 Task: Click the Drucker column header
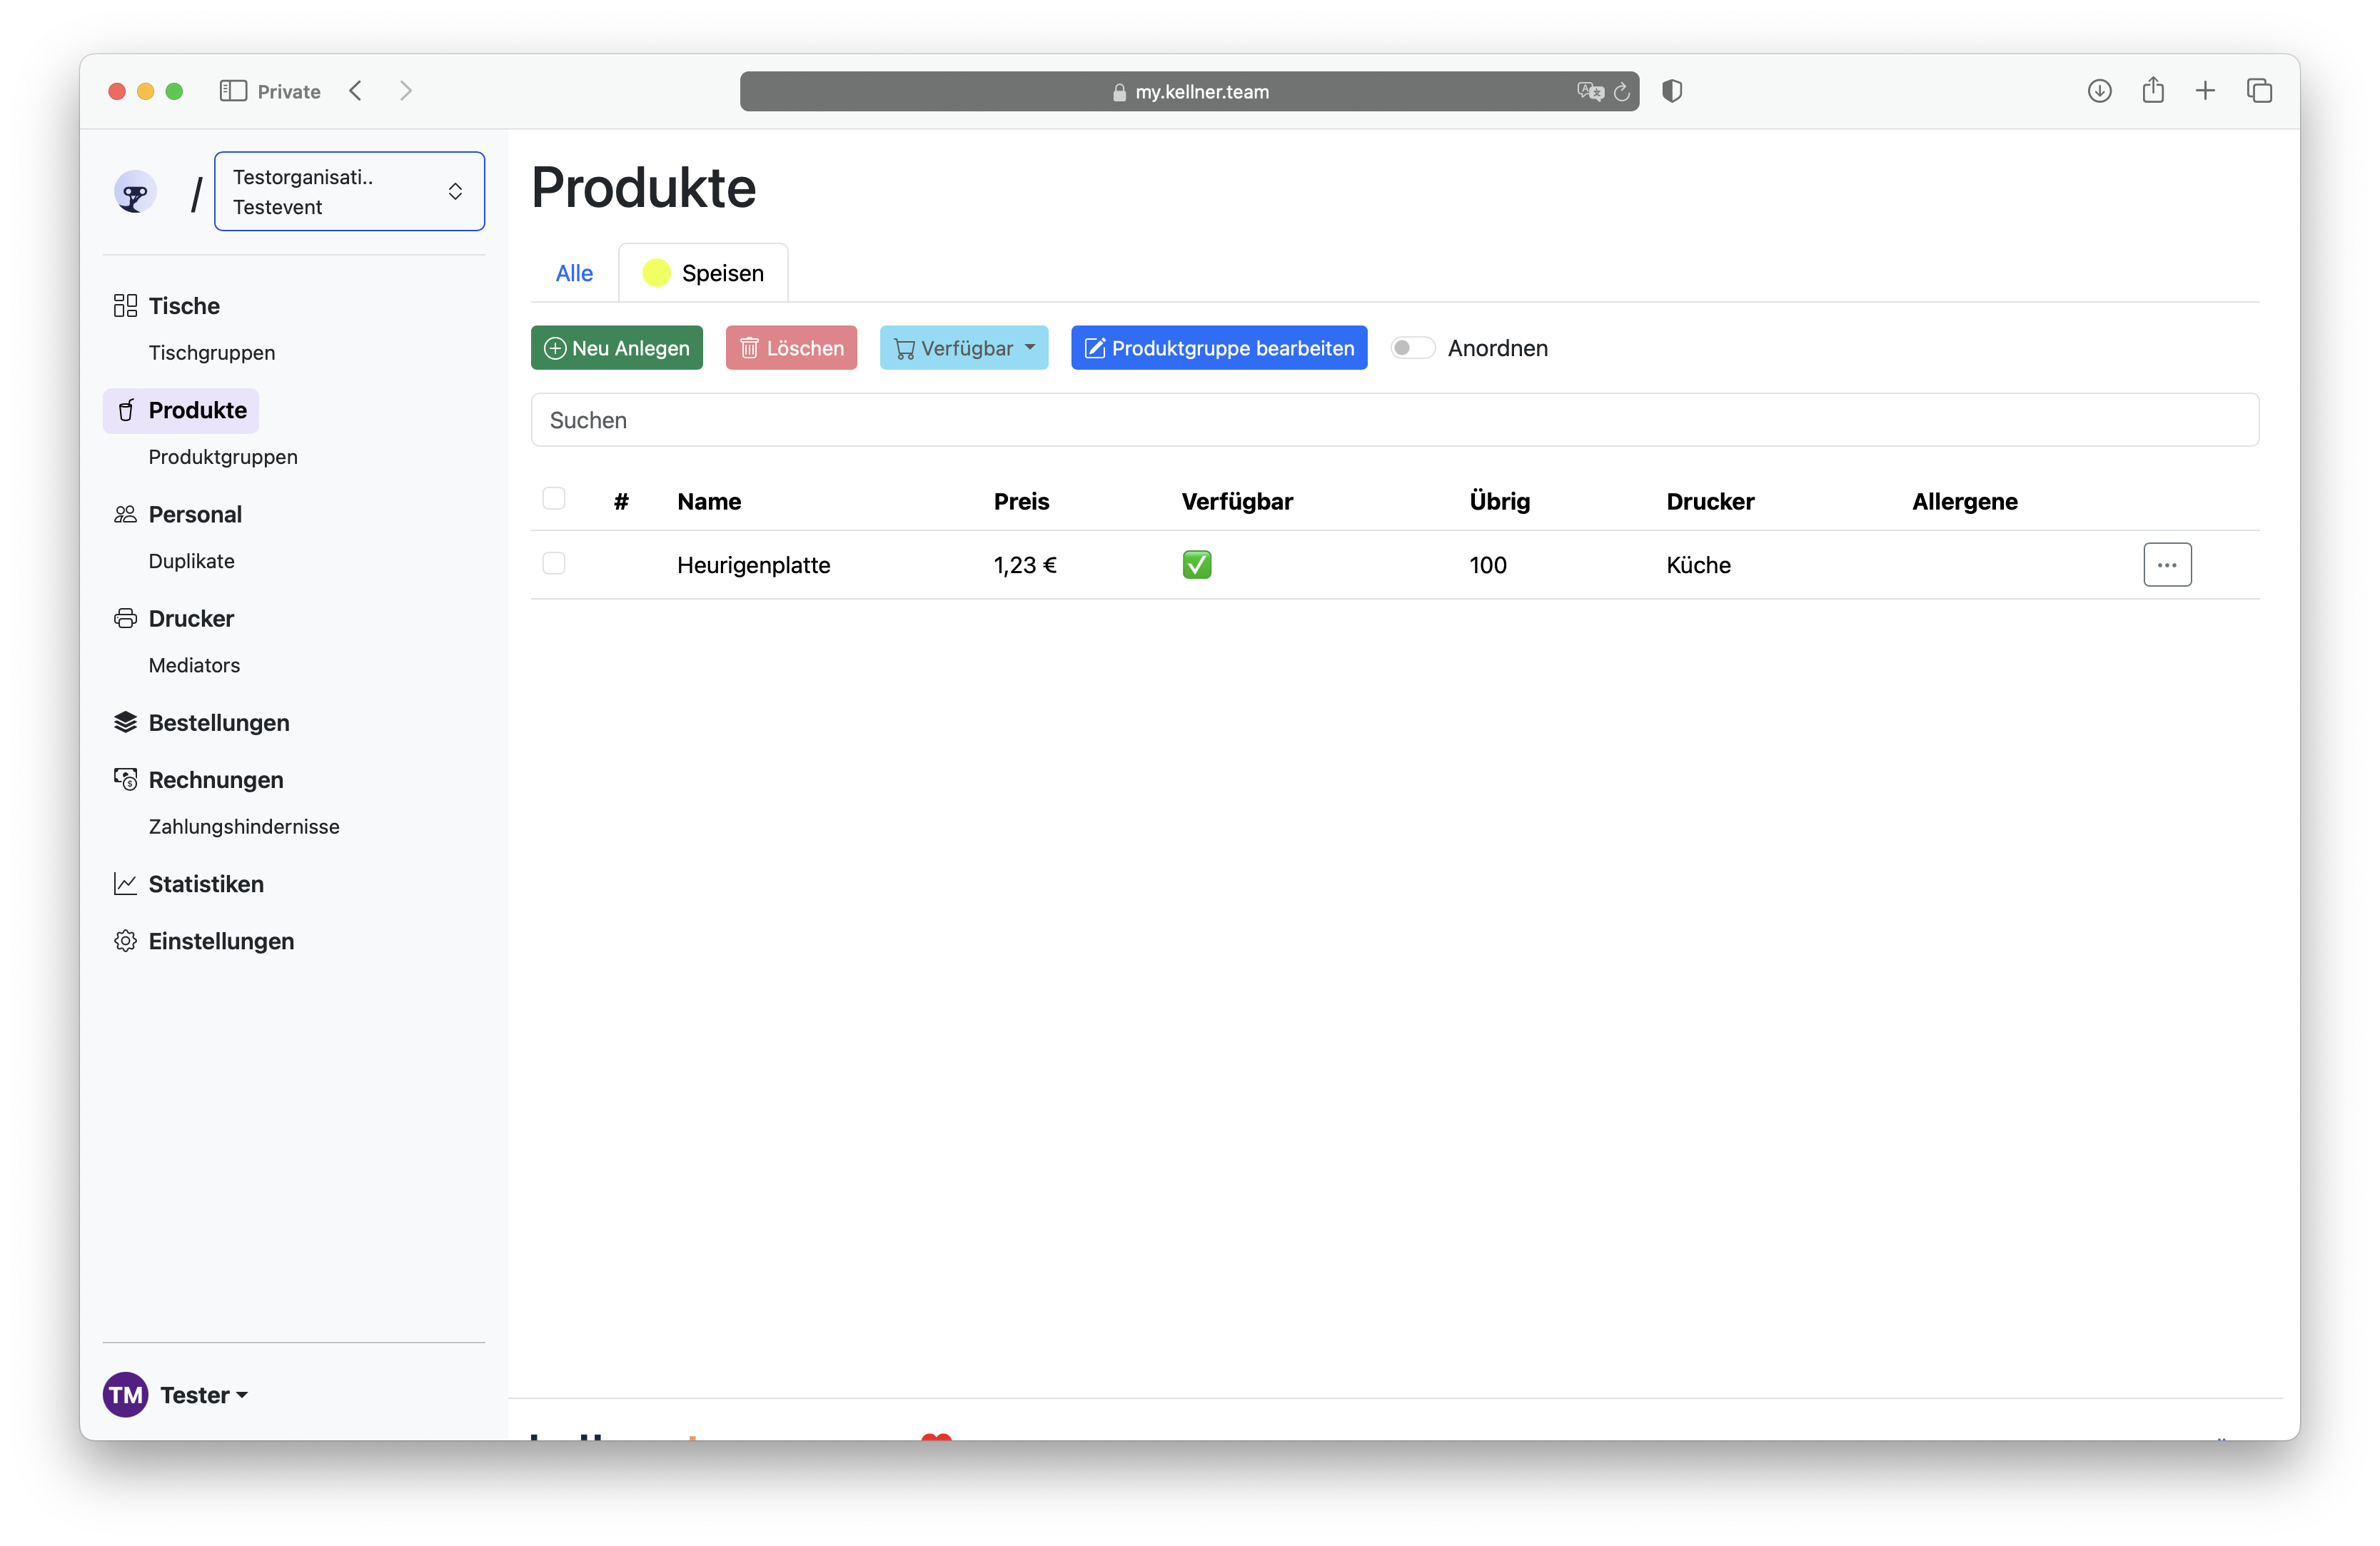point(1710,501)
